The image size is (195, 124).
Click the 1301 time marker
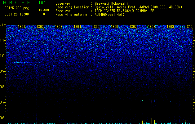tap(21, 27)
